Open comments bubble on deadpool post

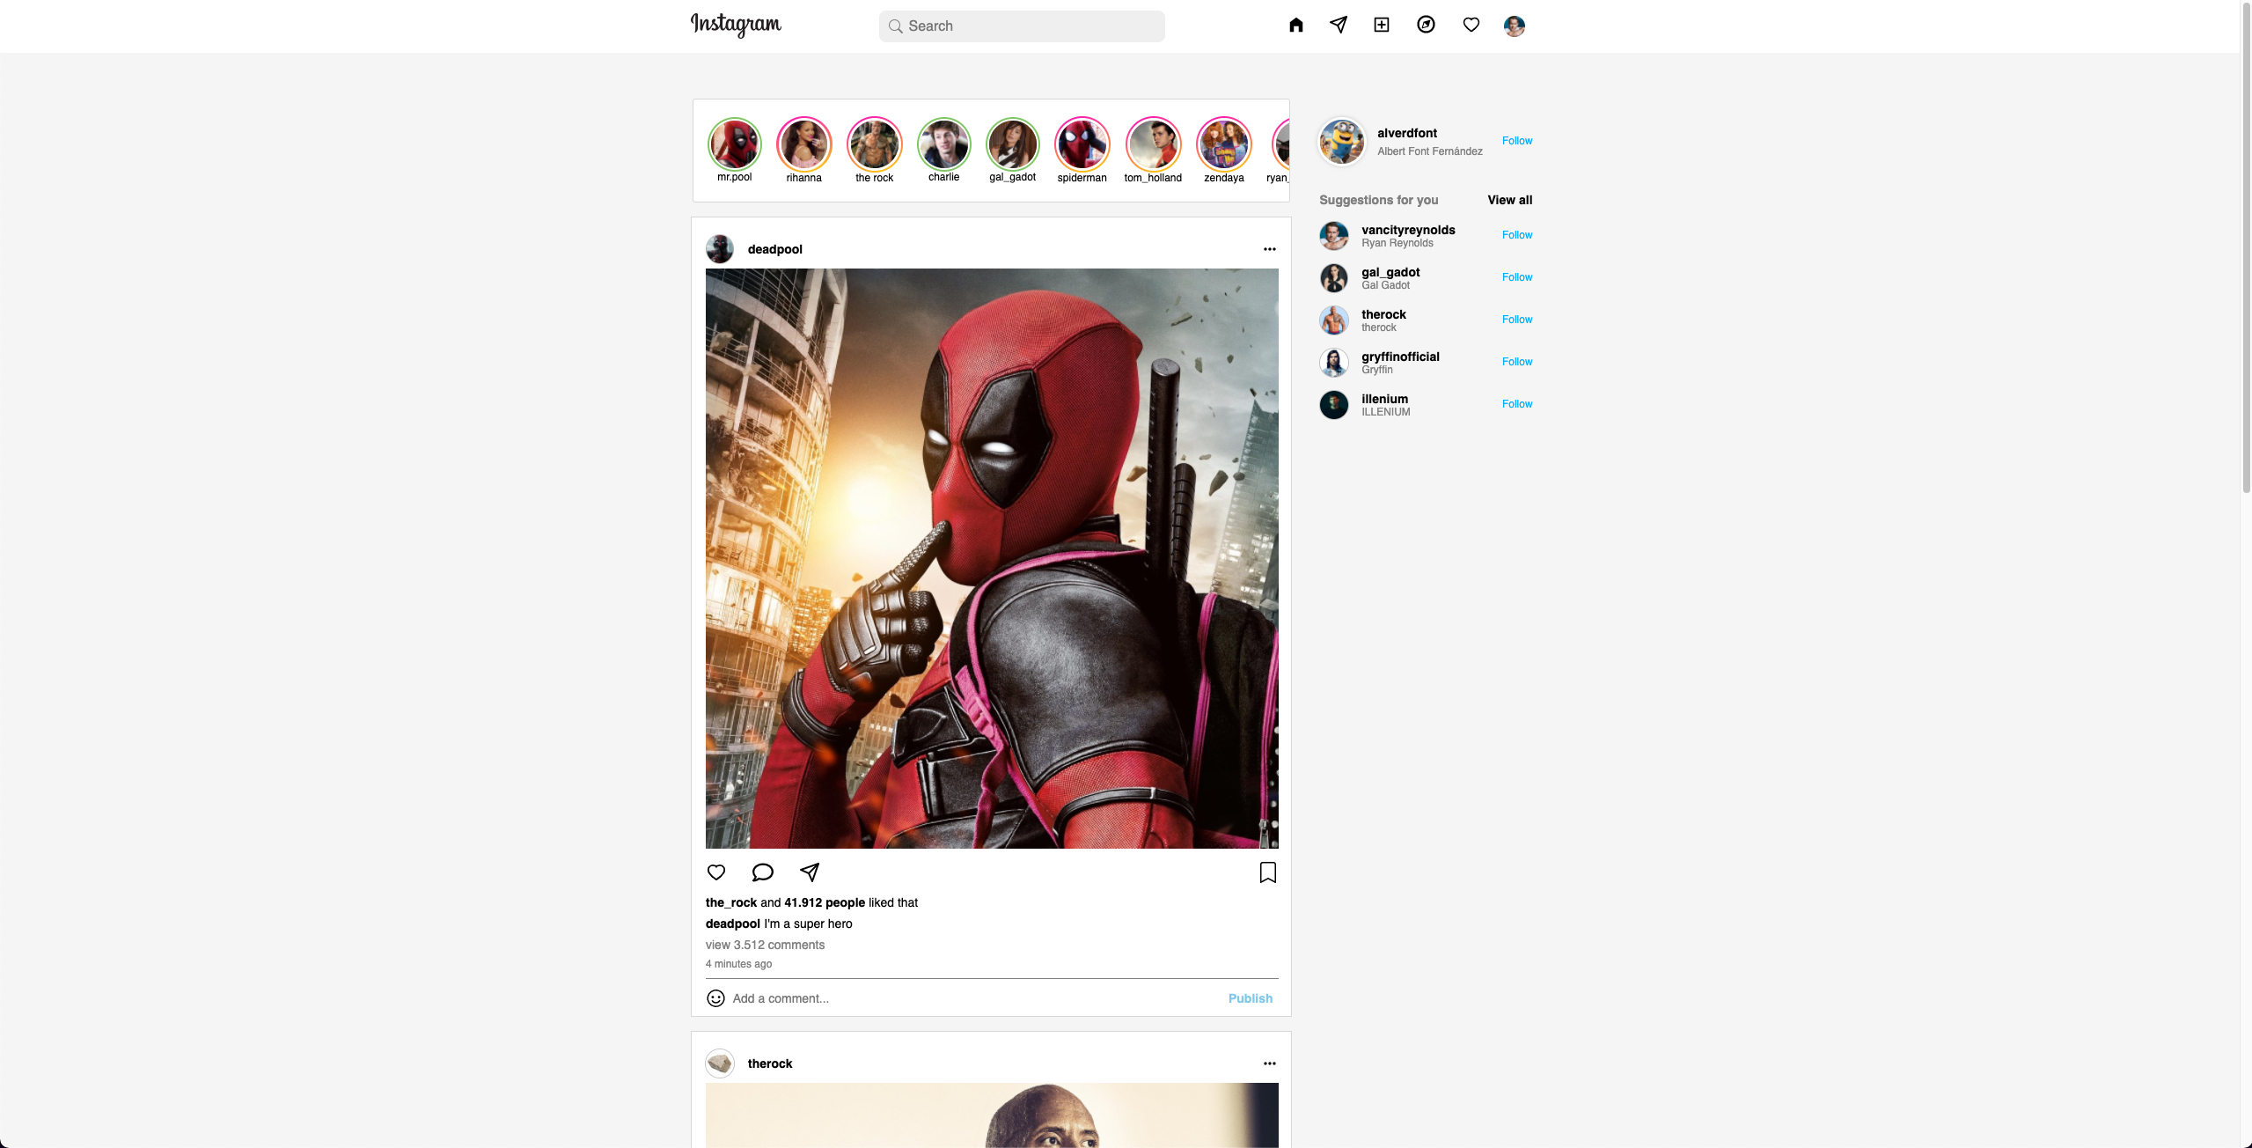tap(762, 872)
